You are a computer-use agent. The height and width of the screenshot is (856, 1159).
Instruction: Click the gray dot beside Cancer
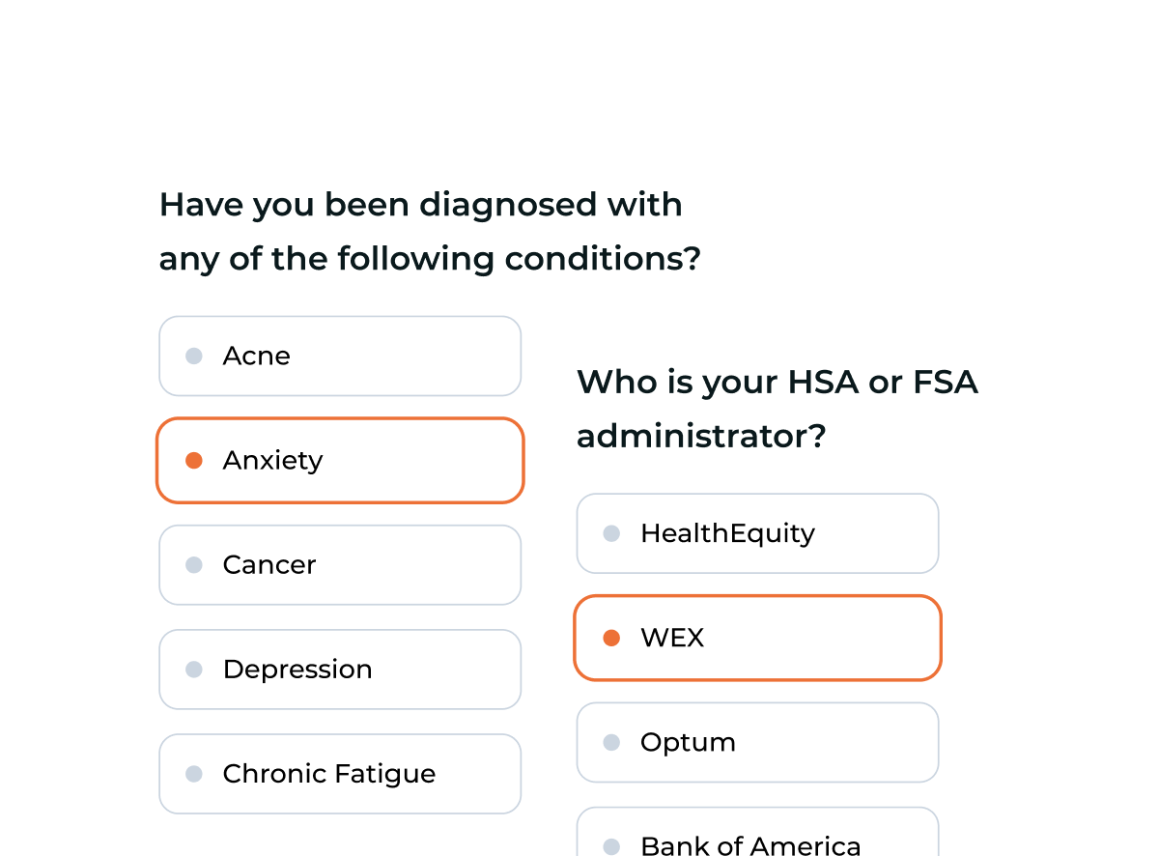(x=194, y=564)
